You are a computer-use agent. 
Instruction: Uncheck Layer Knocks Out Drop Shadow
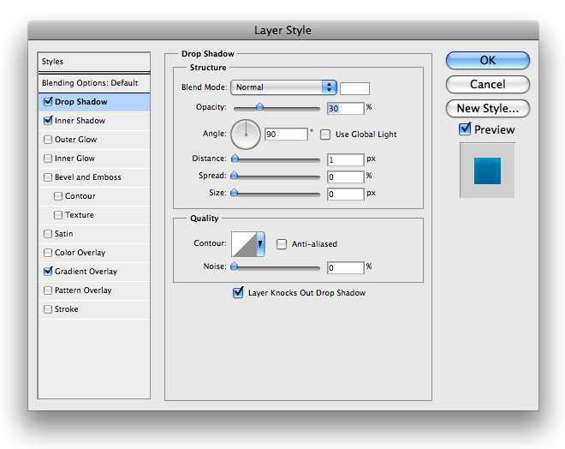tap(238, 292)
